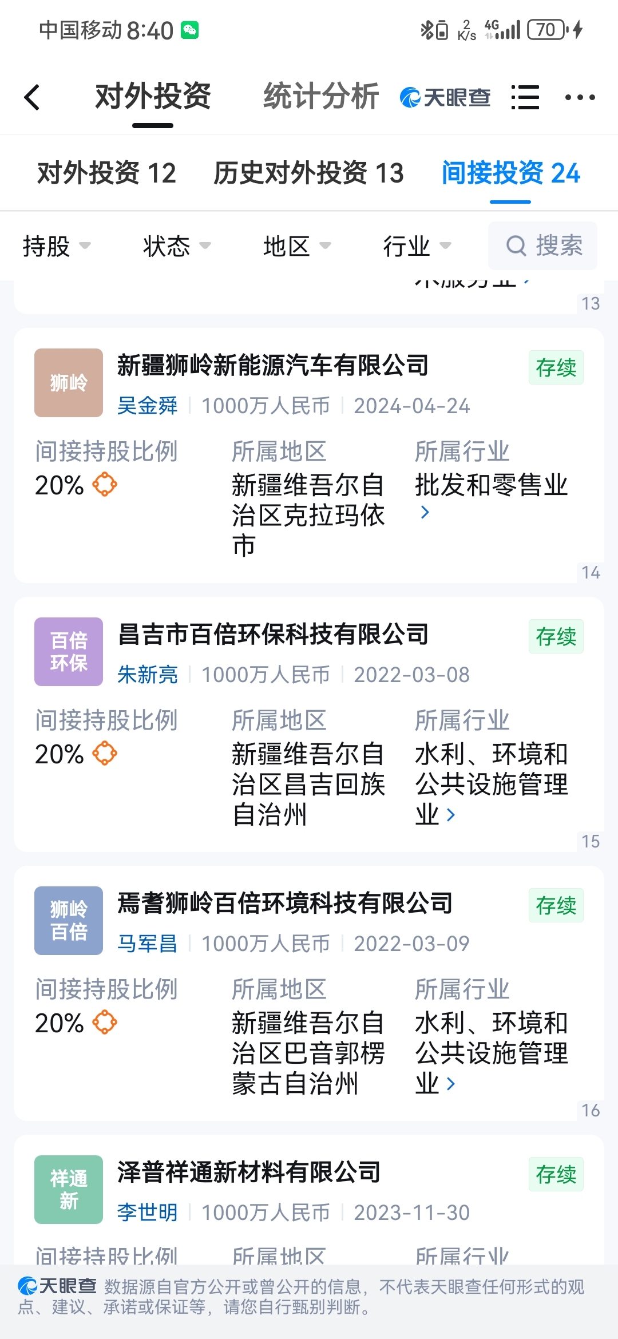The width and height of the screenshot is (618, 1339).
Task: Expand 批发和零售业 industry chevron
Action: (x=425, y=513)
